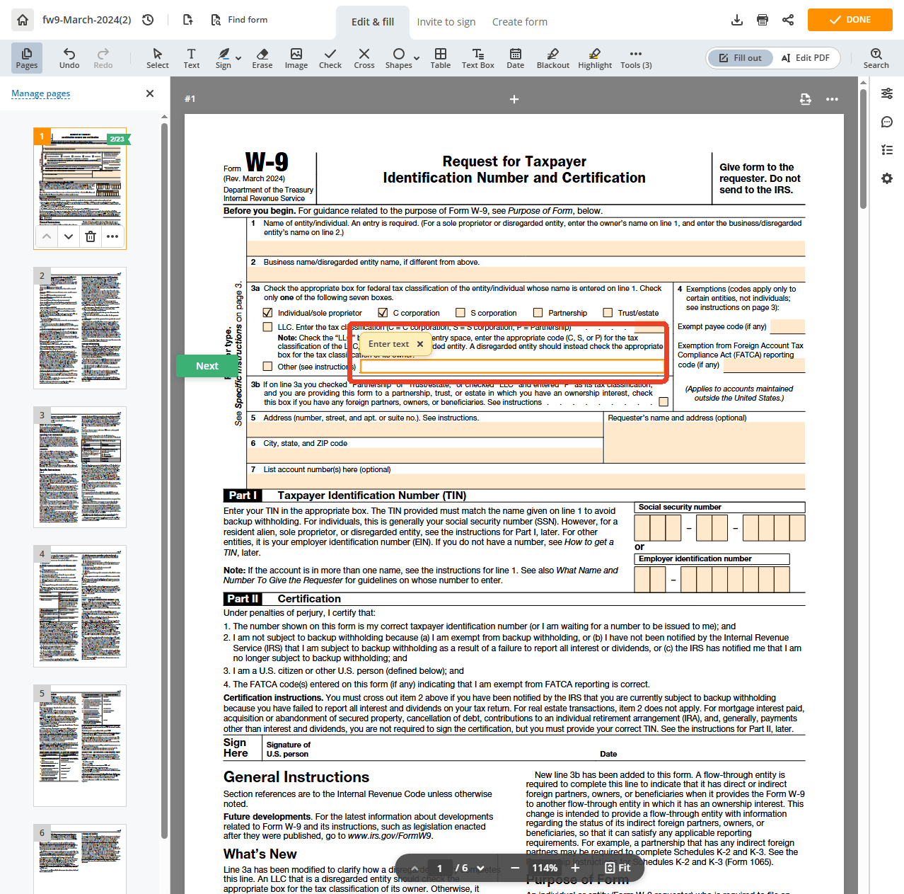Click the page header rotate/replace icon

point(806,99)
